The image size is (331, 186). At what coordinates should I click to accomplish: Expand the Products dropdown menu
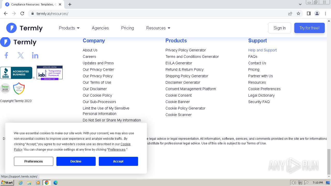(x=69, y=28)
